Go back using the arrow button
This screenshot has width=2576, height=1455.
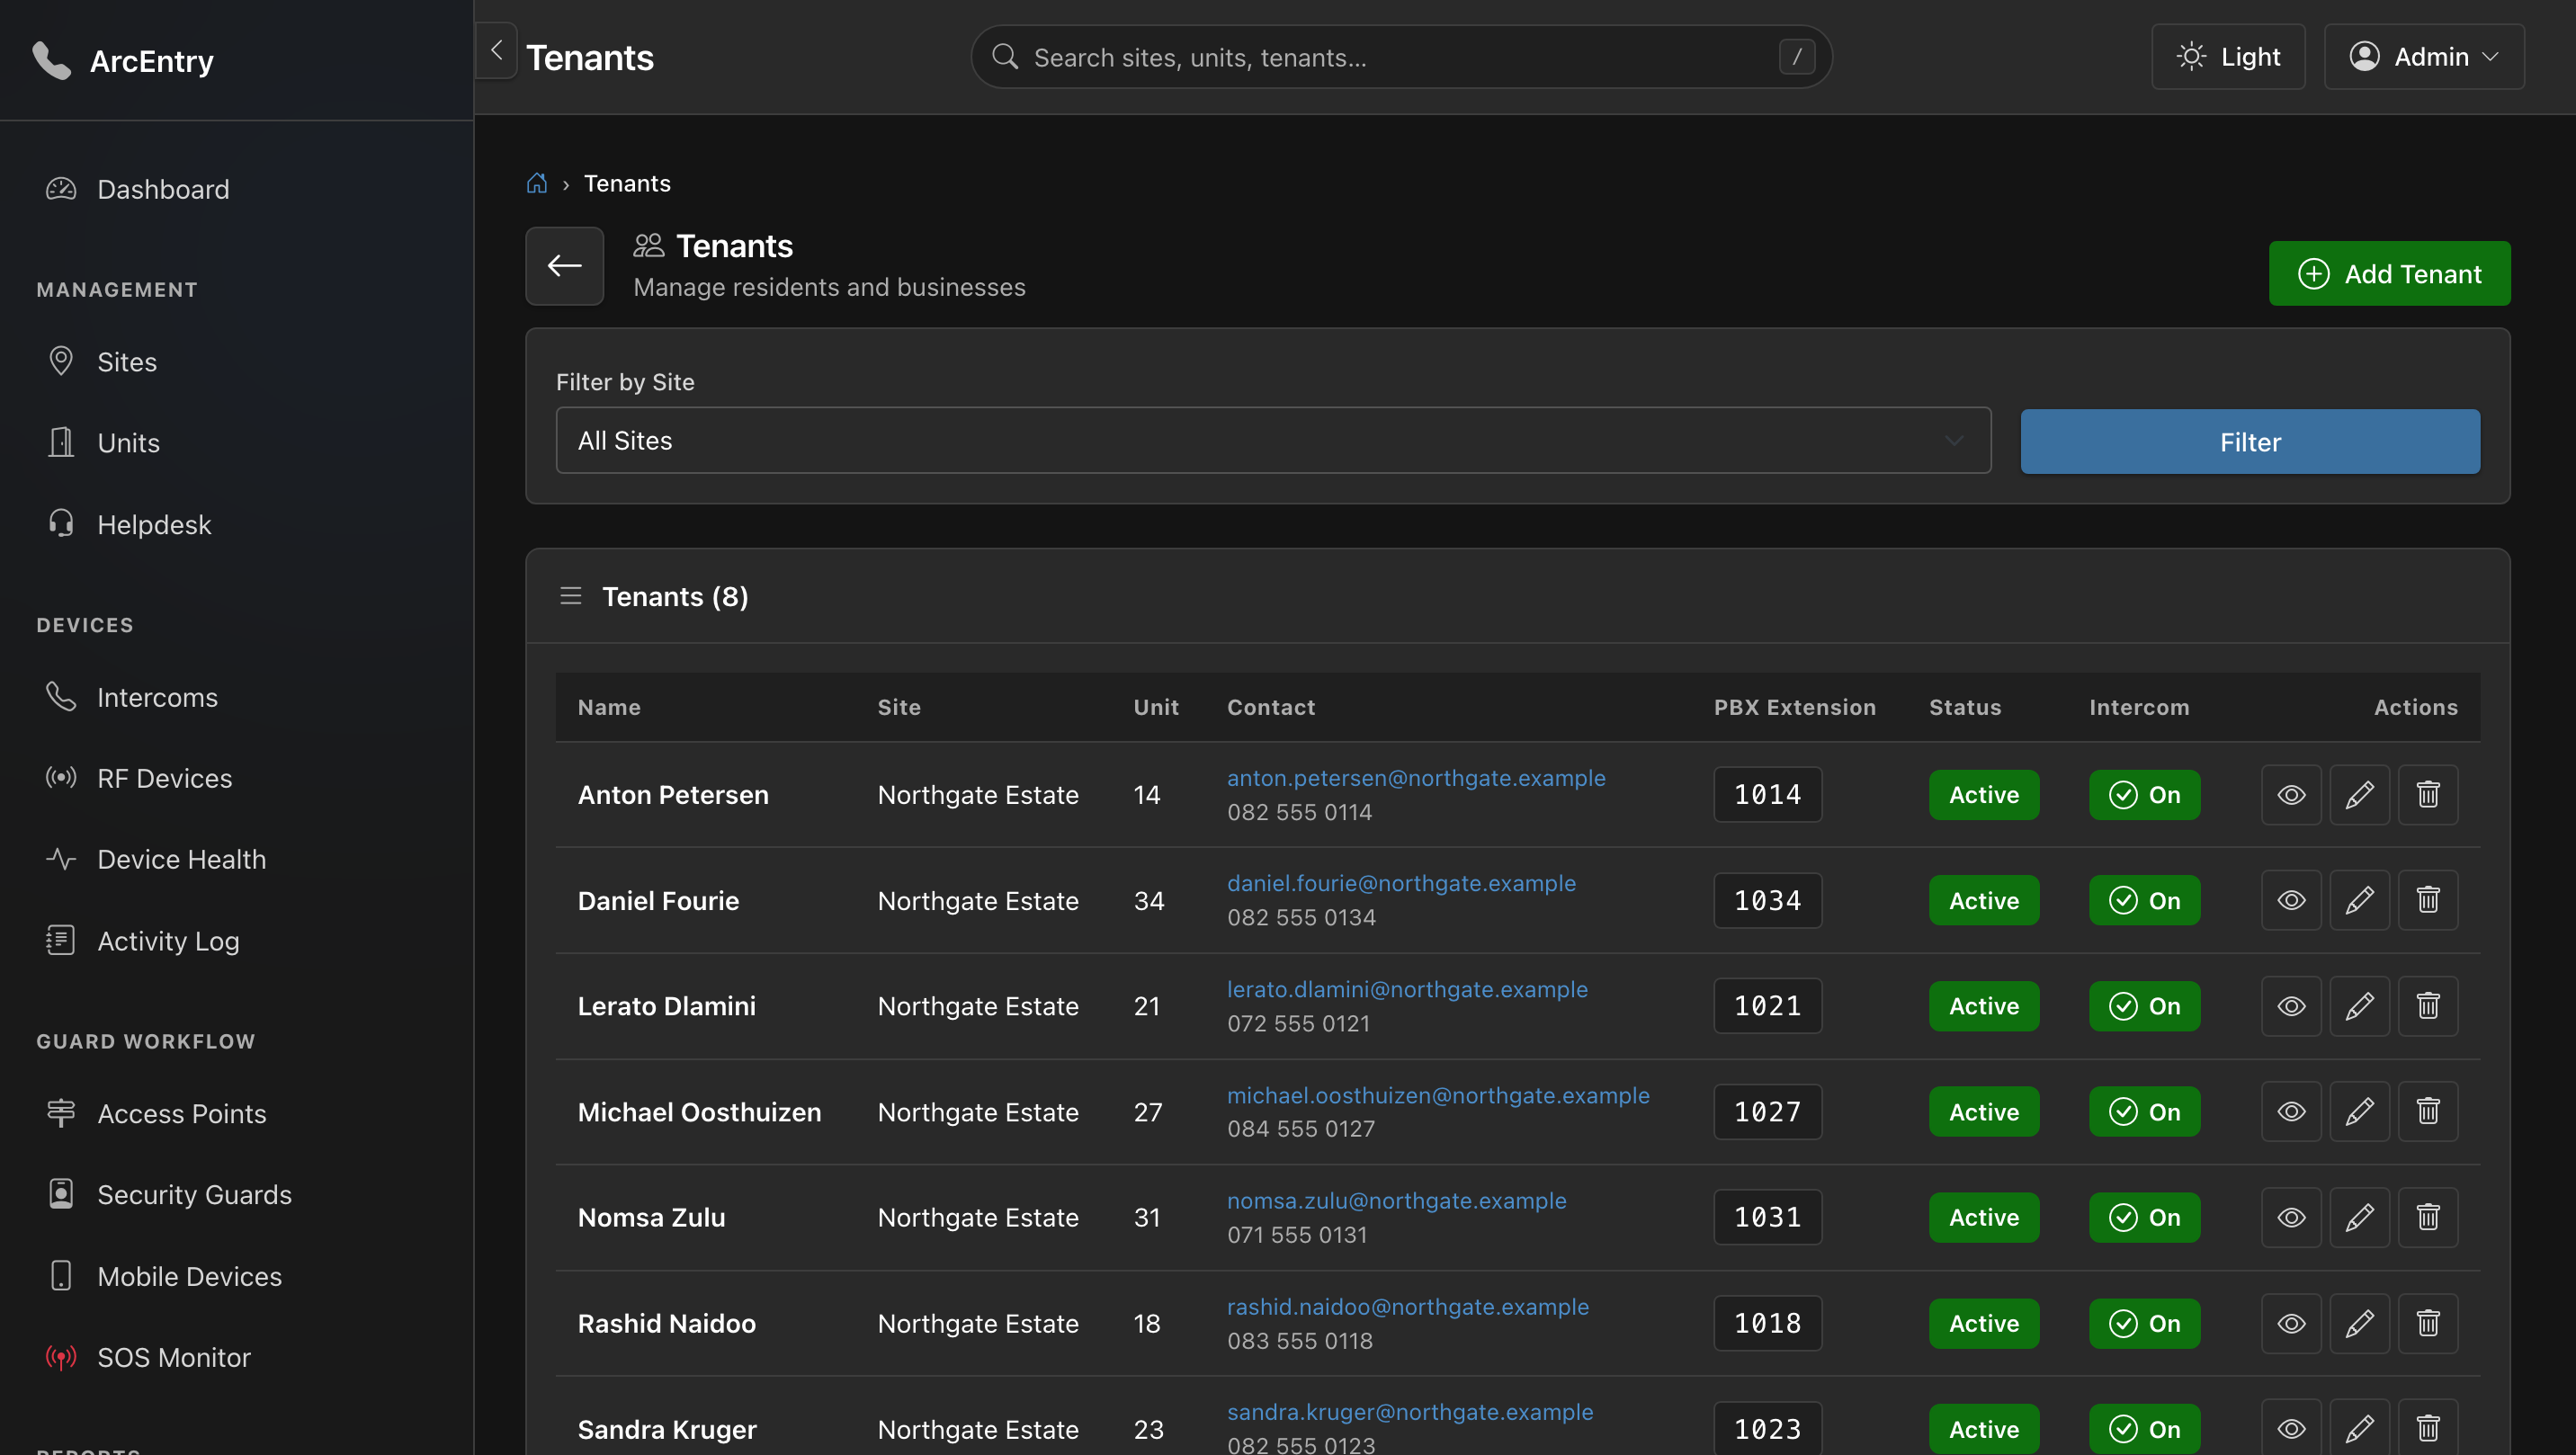tap(565, 266)
